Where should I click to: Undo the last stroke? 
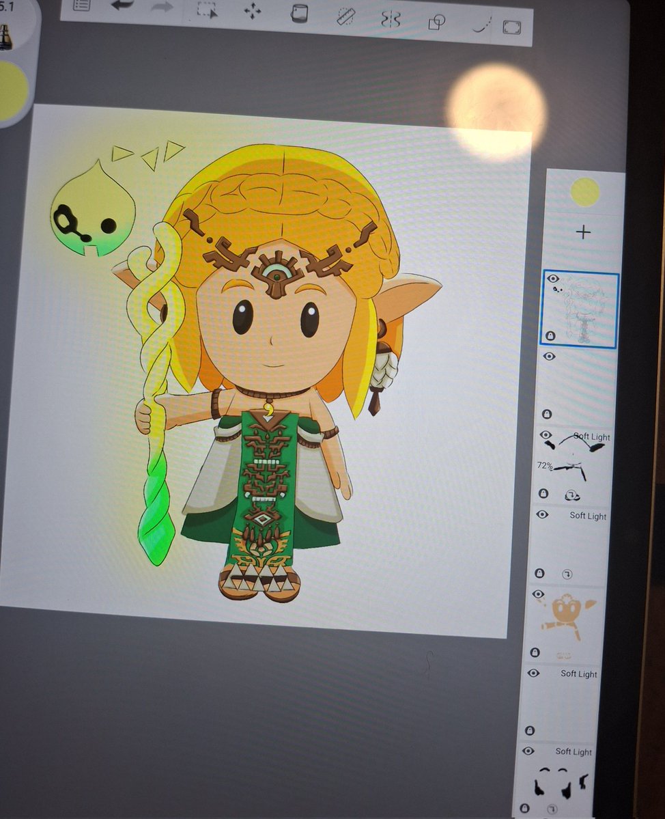click(123, 6)
